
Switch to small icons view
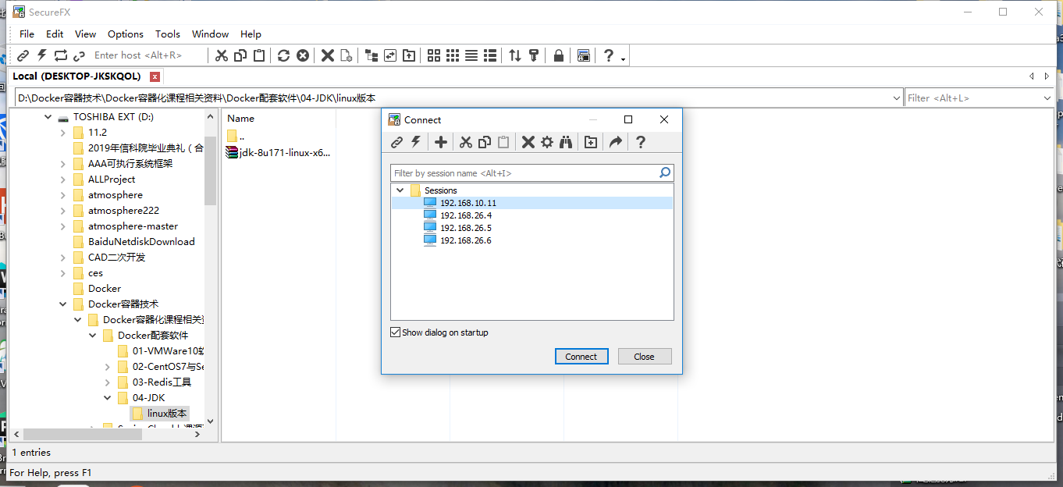tap(453, 55)
